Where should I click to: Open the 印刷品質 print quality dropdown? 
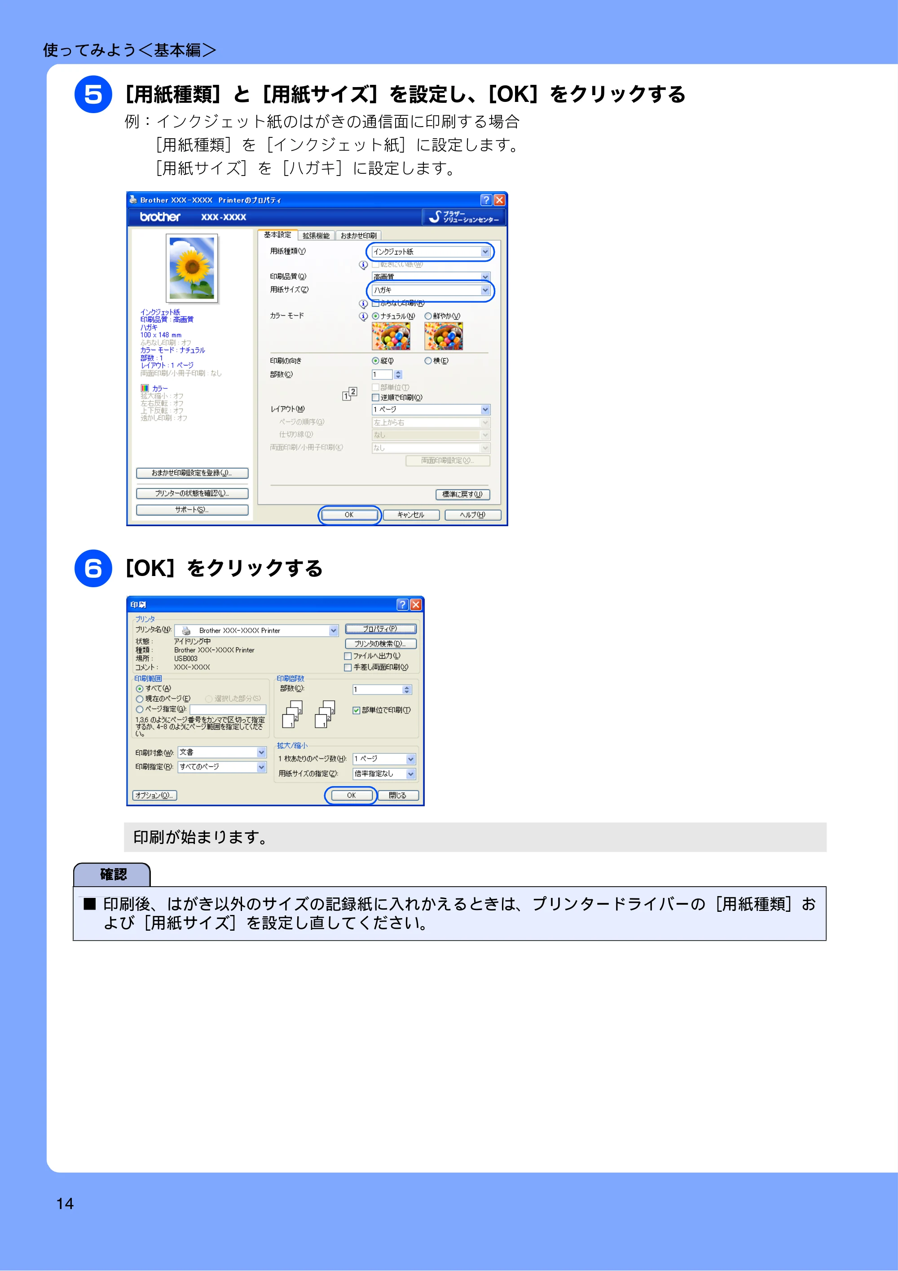(x=431, y=276)
